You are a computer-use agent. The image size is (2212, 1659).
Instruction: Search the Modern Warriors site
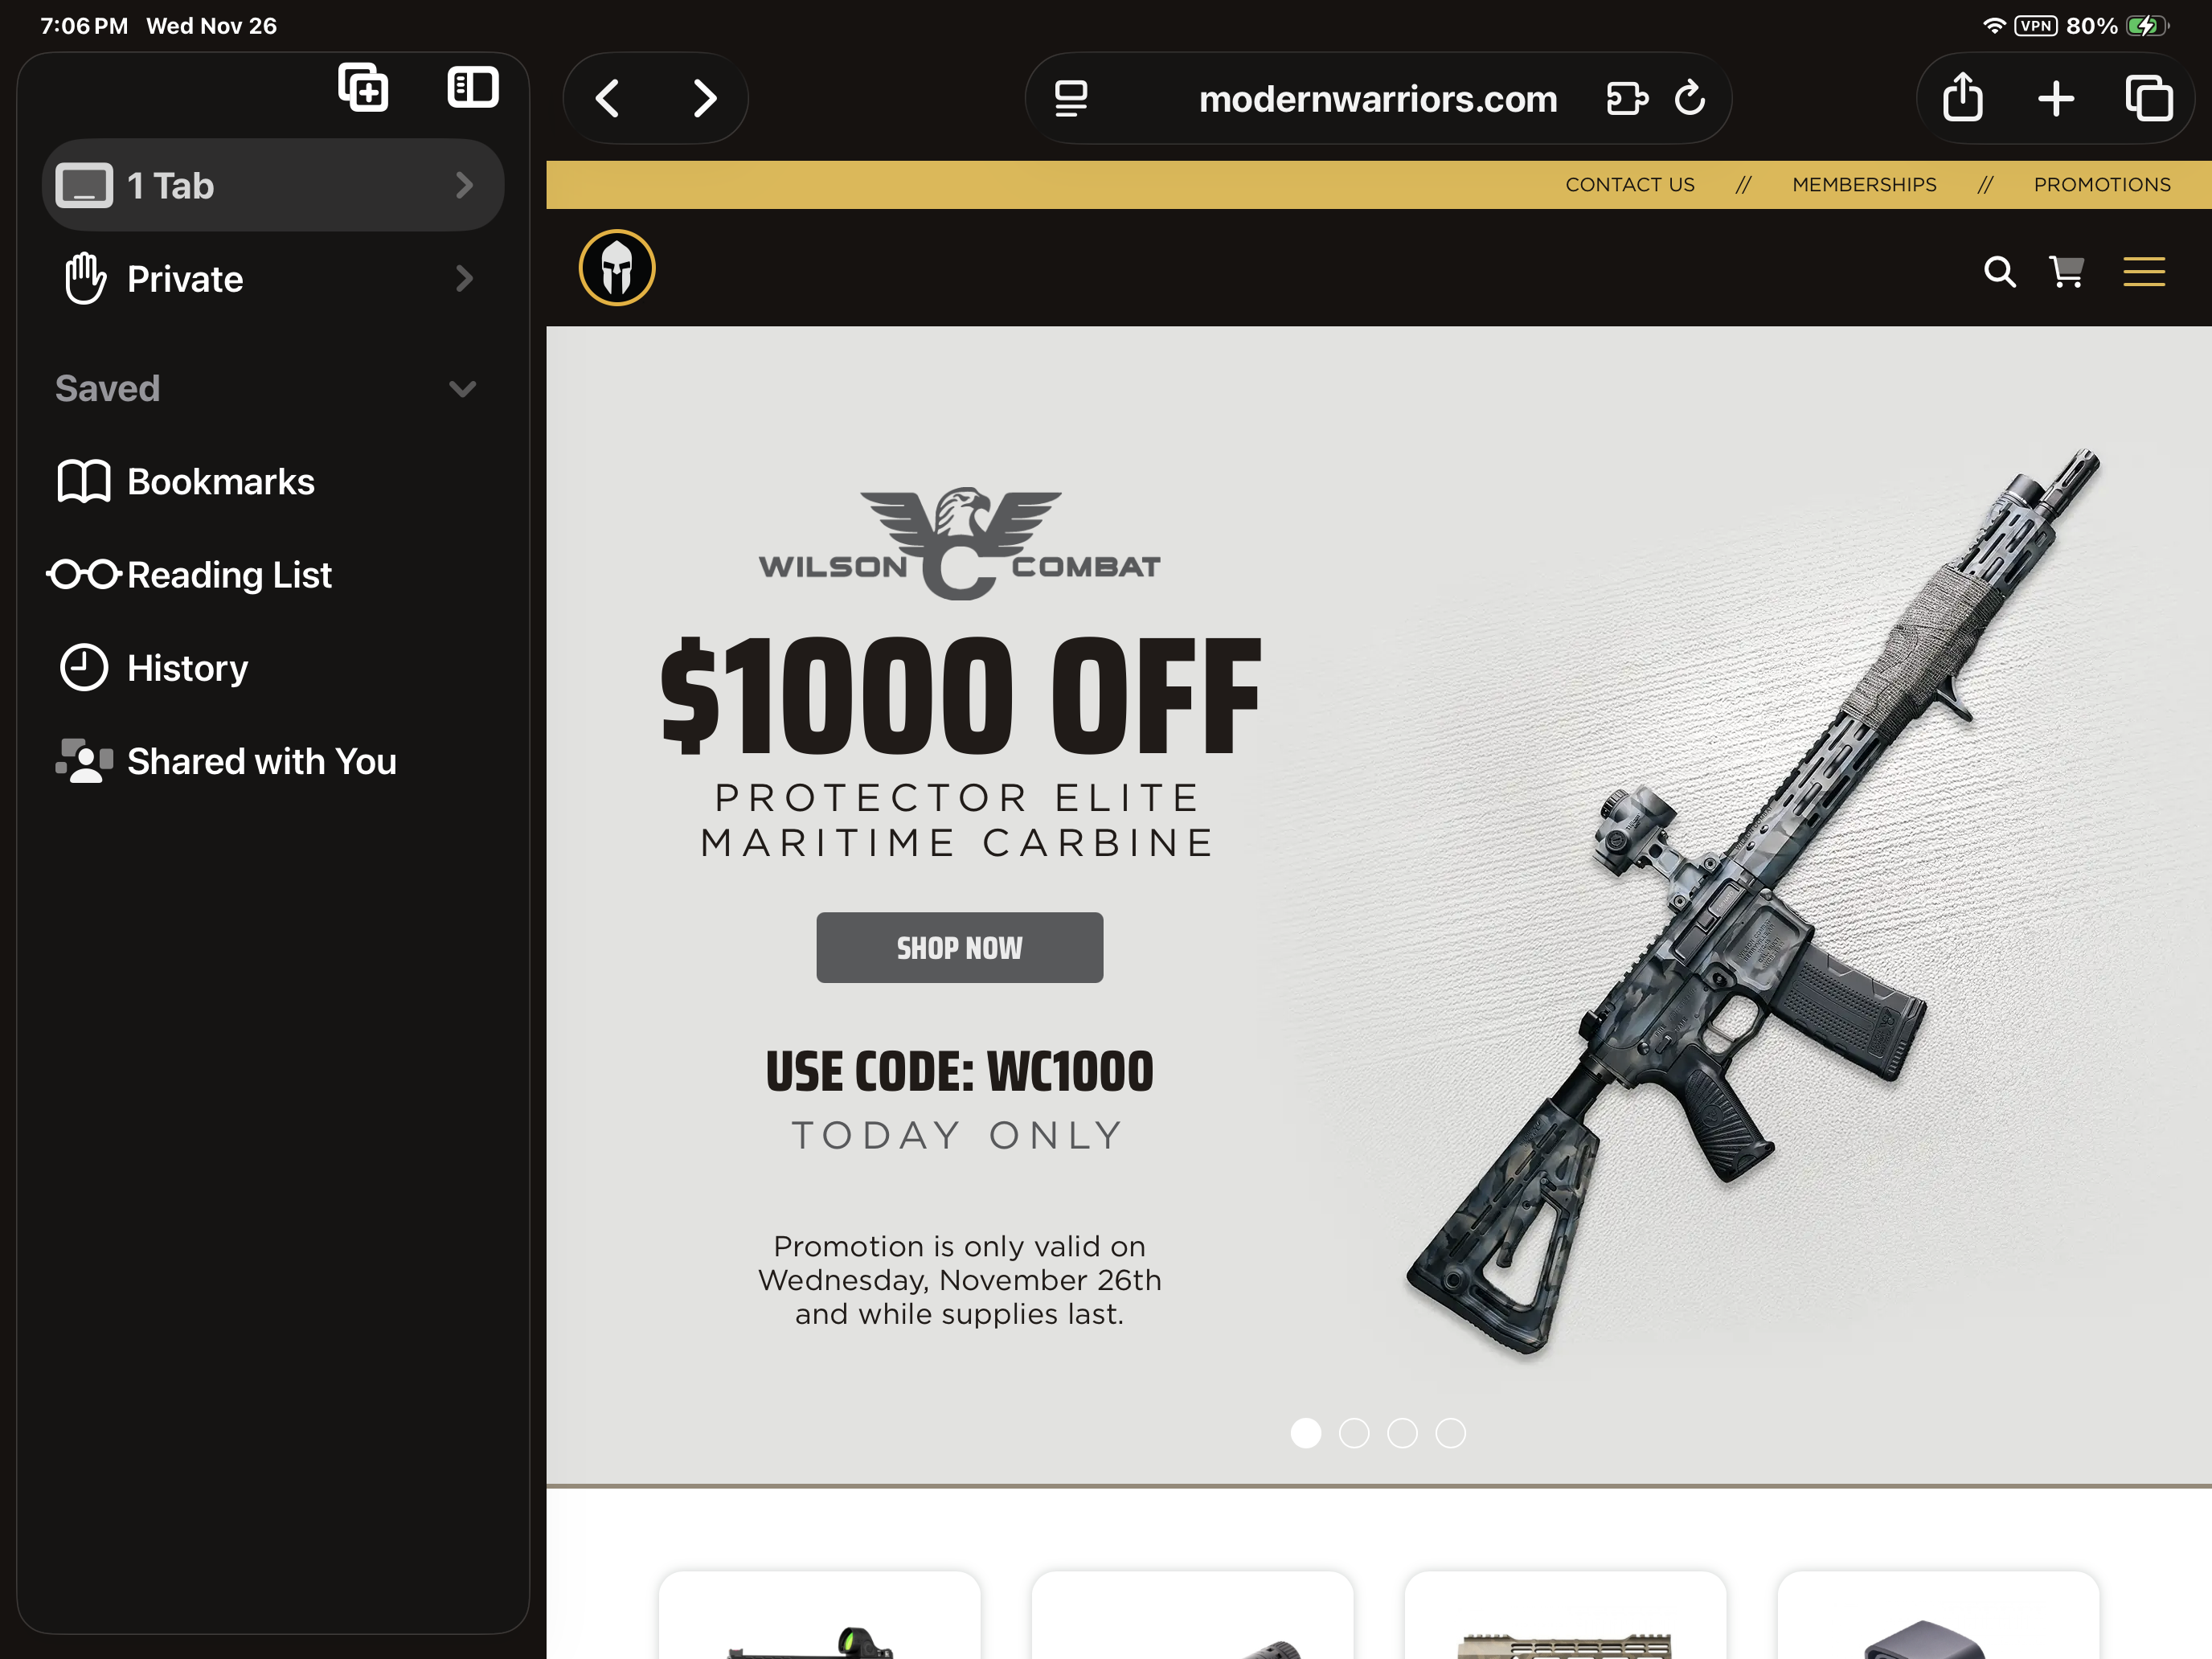pos(1999,271)
